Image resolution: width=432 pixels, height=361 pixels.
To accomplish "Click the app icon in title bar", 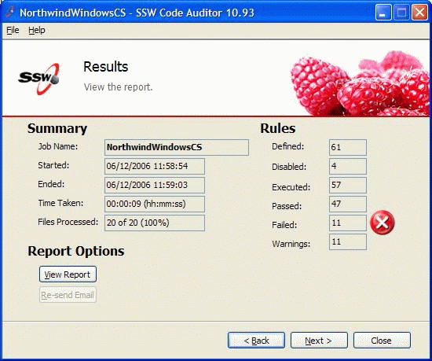I will pos(10,12).
